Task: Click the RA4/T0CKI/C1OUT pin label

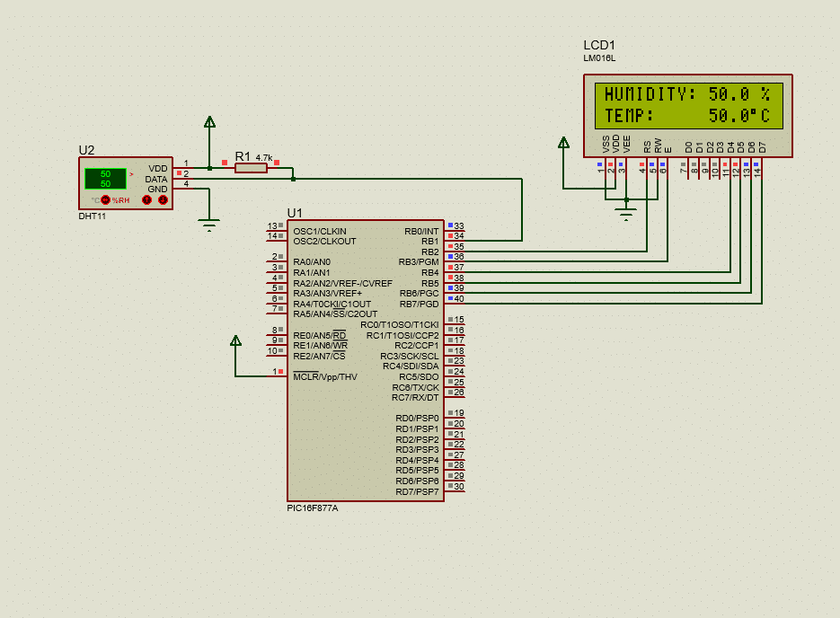Action: pos(332,305)
